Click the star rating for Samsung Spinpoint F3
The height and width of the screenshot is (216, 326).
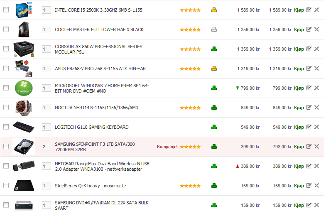coord(190,147)
